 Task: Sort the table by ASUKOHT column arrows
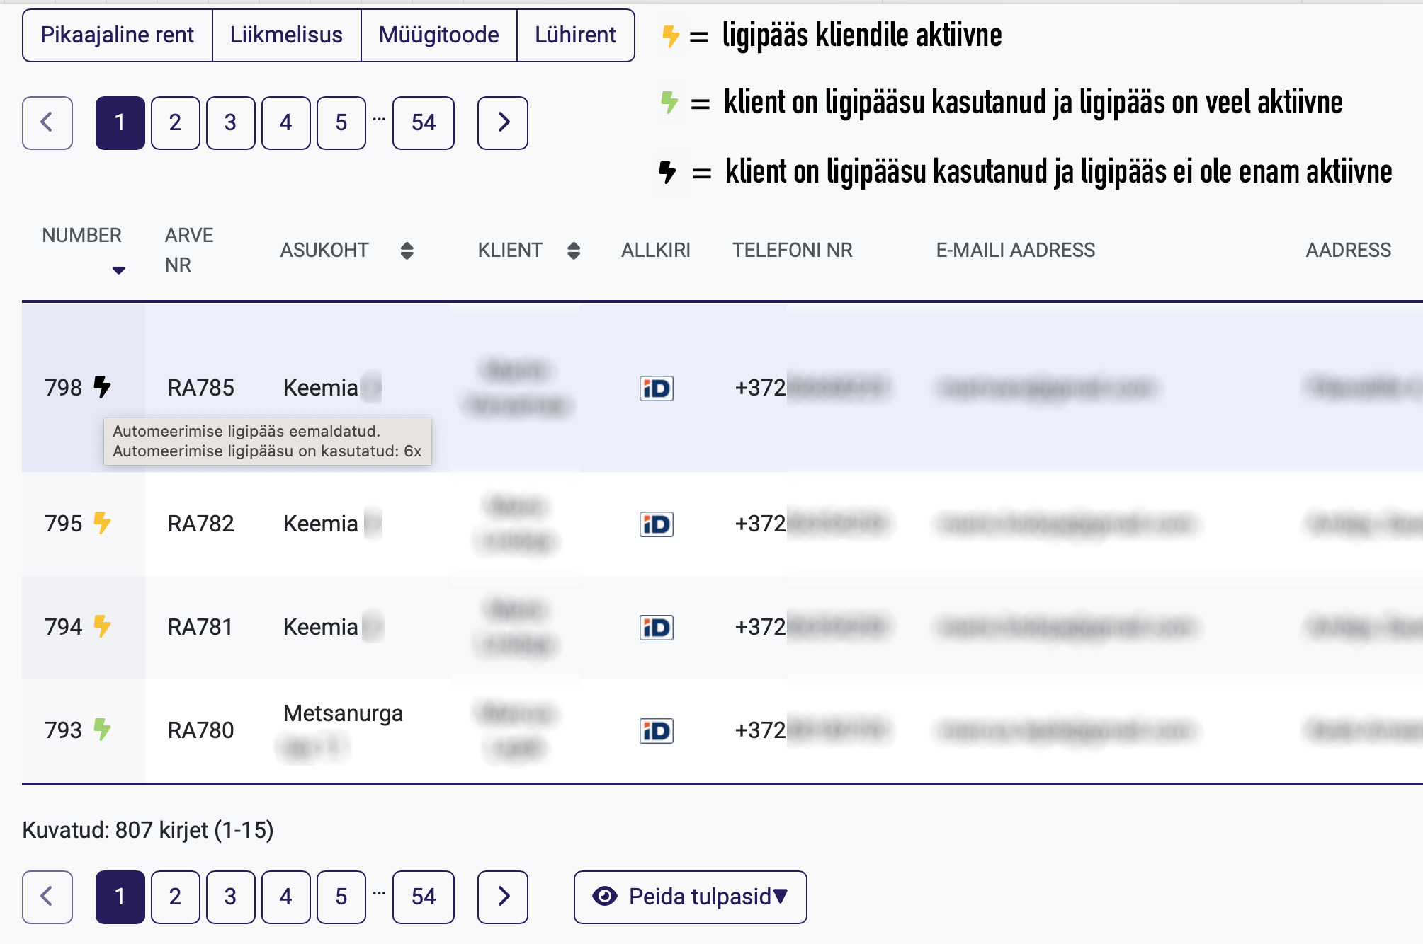tap(407, 251)
